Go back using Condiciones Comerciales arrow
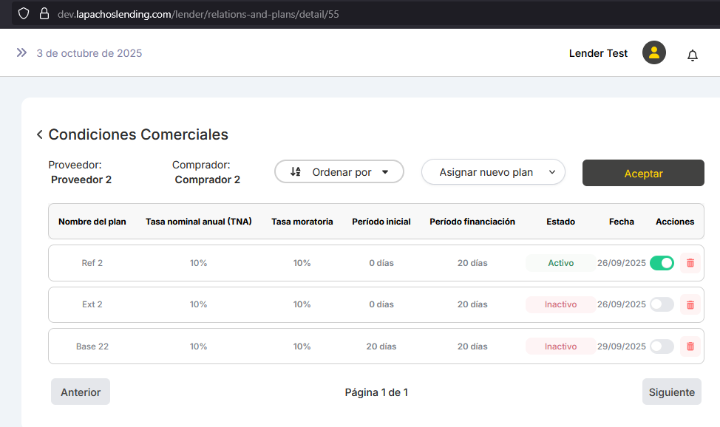This screenshot has width=720, height=427. click(x=39, y=134)
